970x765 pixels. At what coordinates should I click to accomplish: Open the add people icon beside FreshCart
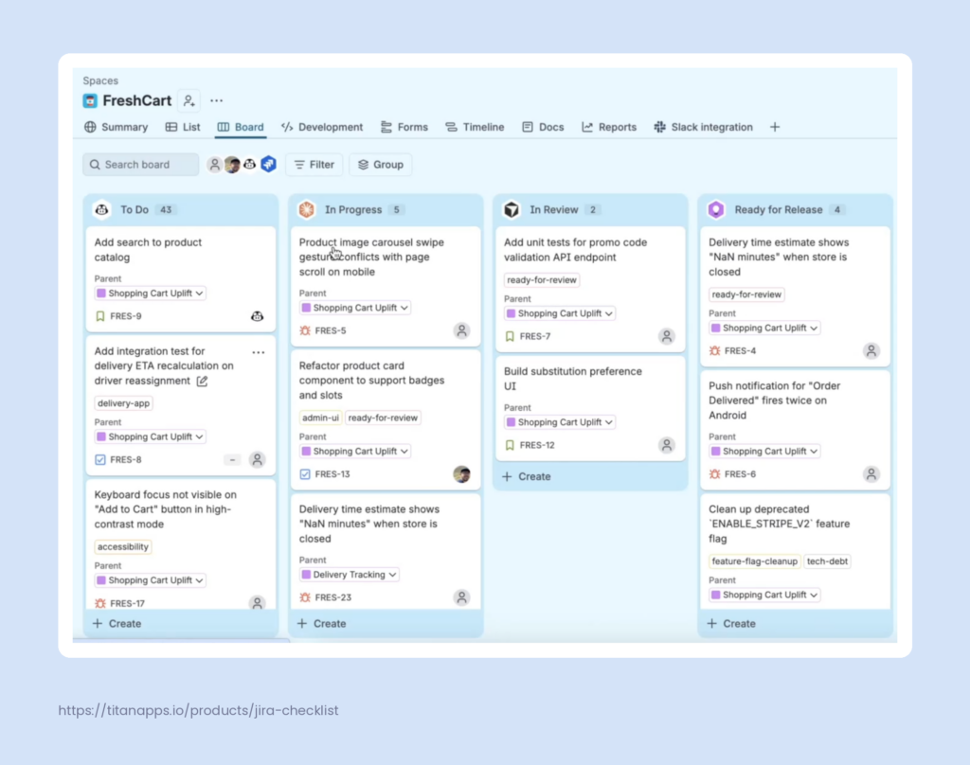click(189, 100)
